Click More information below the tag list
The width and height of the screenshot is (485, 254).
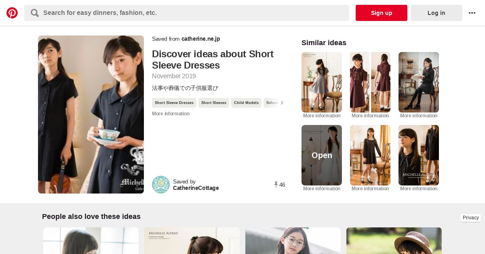(x=171, y=114)
